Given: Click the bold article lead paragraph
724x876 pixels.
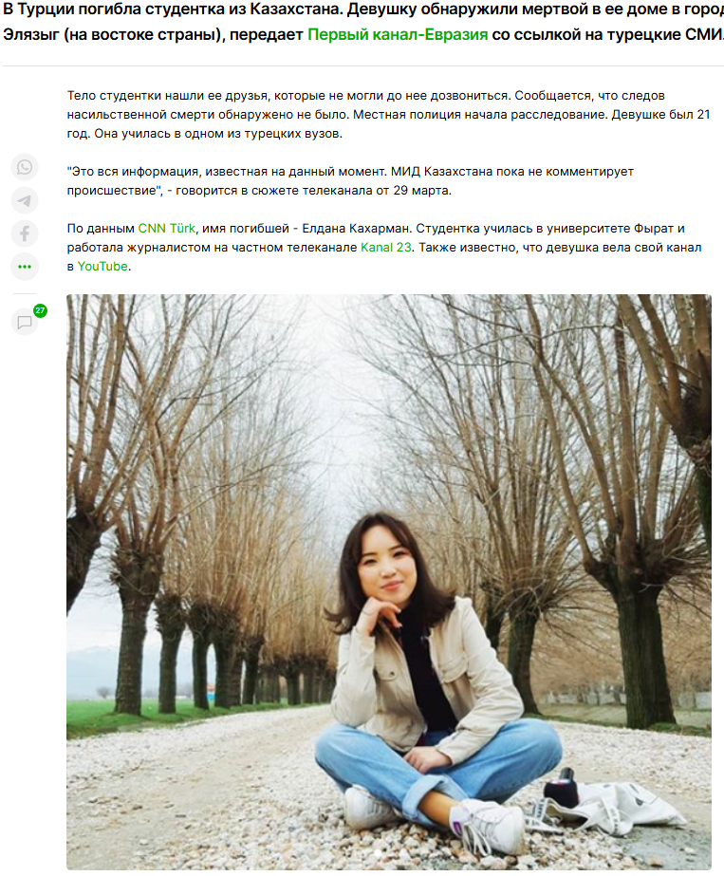Looking at the screenshot, I should [363, 23].
